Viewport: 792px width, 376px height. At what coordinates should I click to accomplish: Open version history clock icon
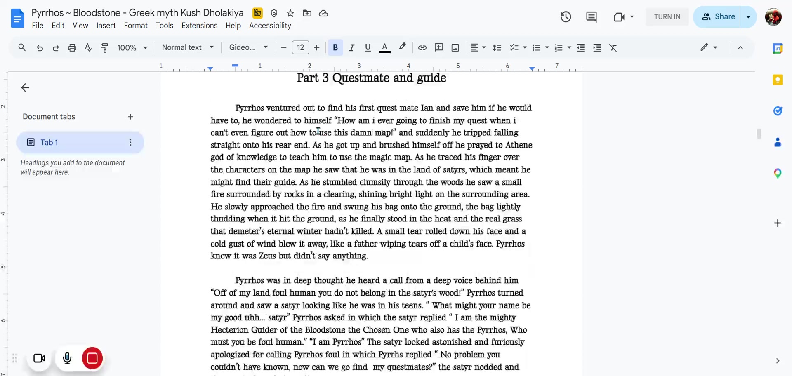566,17
